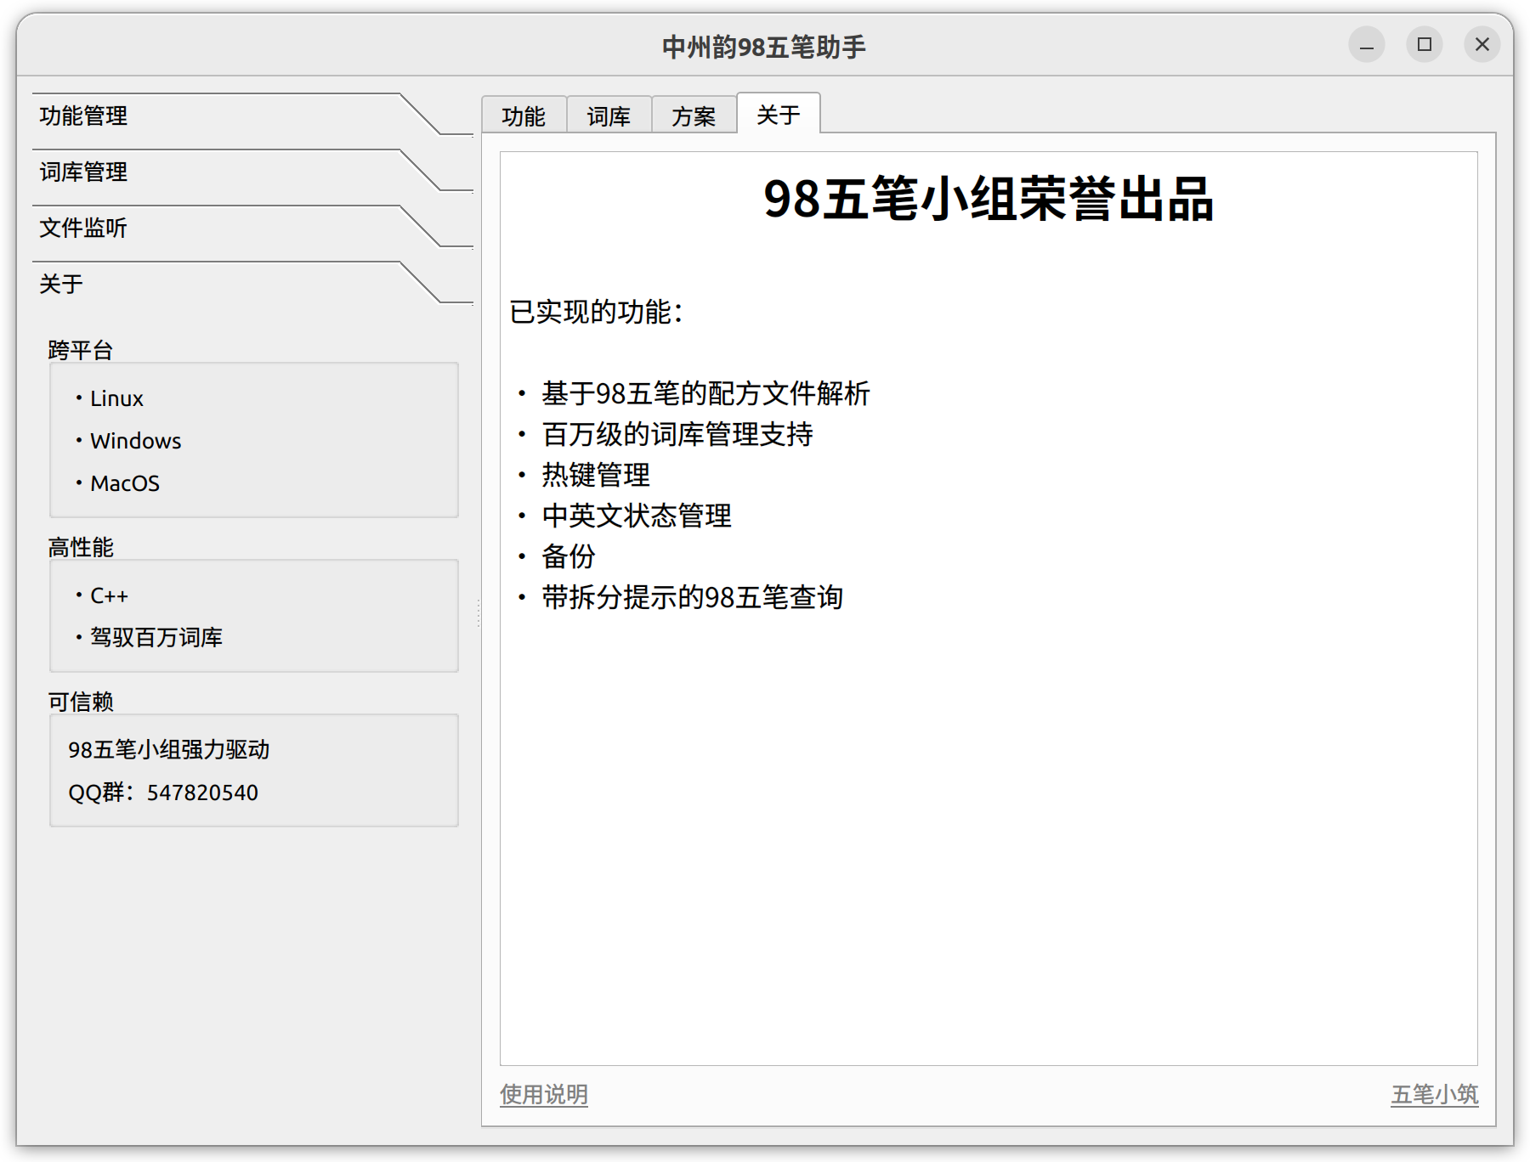Switch to the 方案 tab
Image resolution: width=1530 pixels, height=1162 pixels.
(x=694, y=116)
